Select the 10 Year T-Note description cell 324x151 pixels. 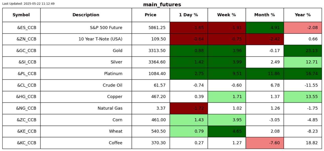[x=86, y=39]
